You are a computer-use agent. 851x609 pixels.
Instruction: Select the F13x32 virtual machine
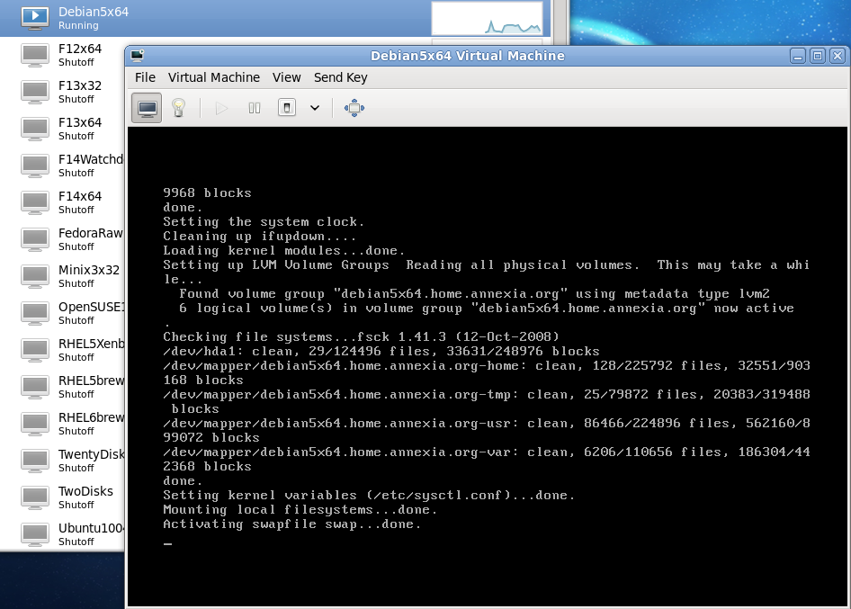tap(79, 91)
